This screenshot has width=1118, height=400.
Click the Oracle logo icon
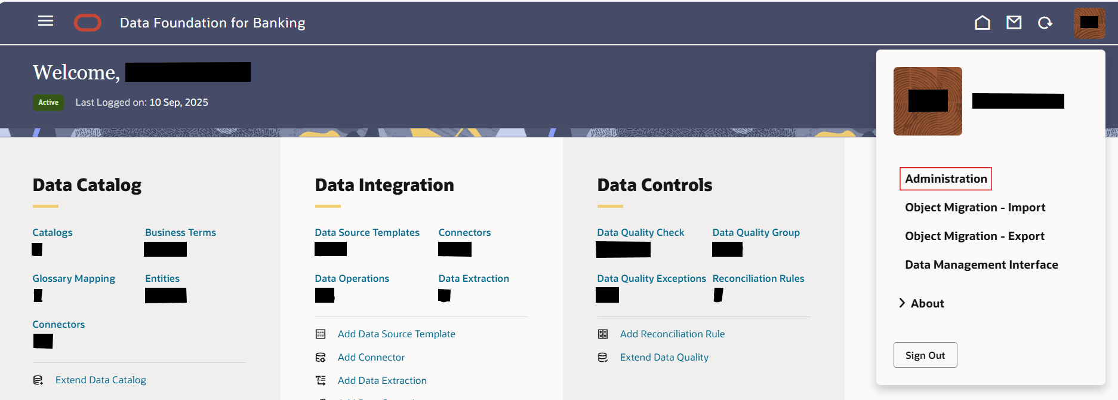88,23
